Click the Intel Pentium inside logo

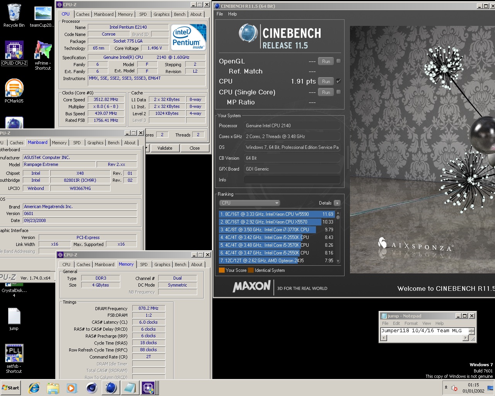[x=189, y=37]
